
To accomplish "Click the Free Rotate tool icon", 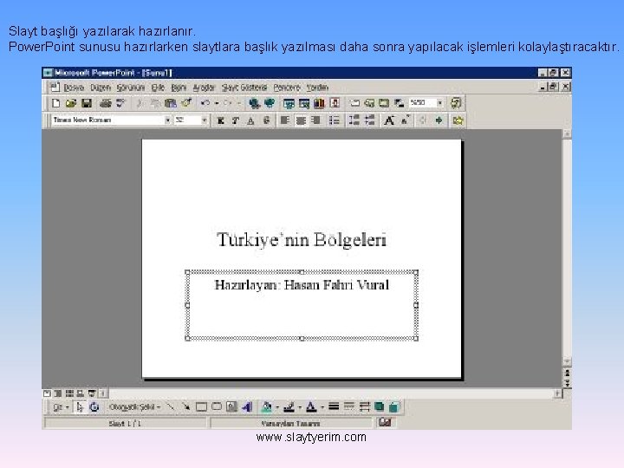I will [94, 406].
